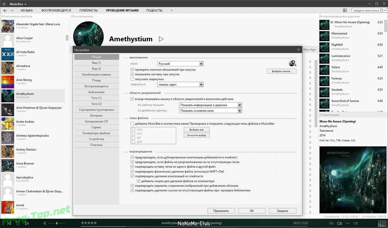Switch to the МУЗЫКА tab

[27, 10]
